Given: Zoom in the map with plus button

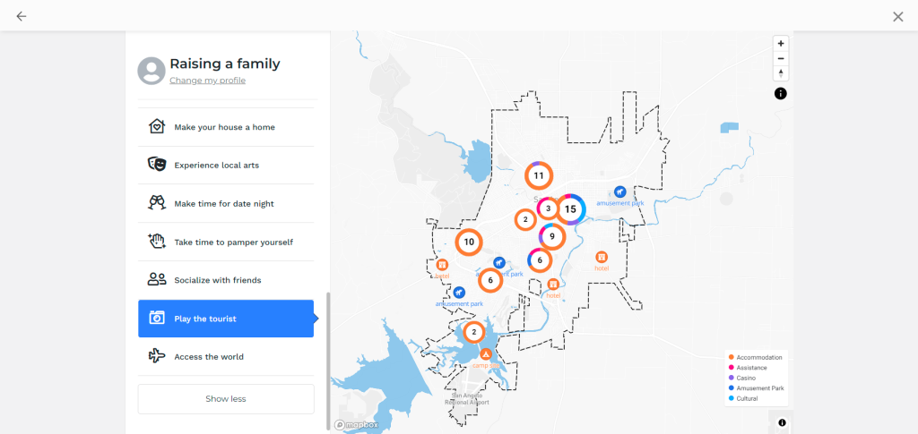Looking at the screenshot, I should 781,43.
